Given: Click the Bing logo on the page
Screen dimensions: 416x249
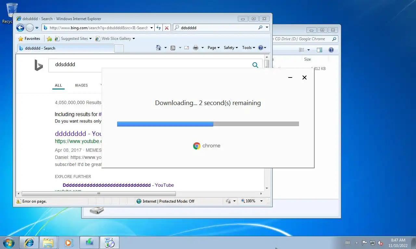Looking at the screenshot, I should [39, 65].
